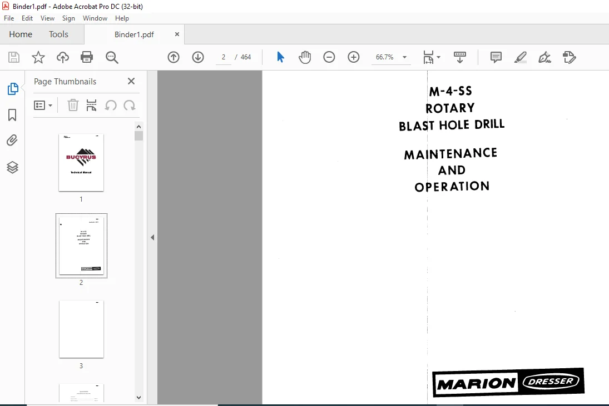This screenshot has height=406, width=609.
Task: Delete selected page with trash icon
Action: pos(73,105)
